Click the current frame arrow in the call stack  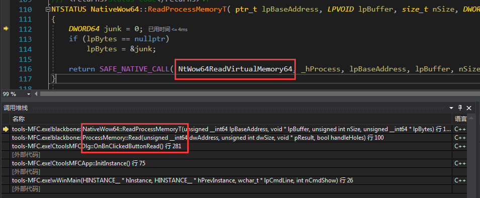point(6,129)
